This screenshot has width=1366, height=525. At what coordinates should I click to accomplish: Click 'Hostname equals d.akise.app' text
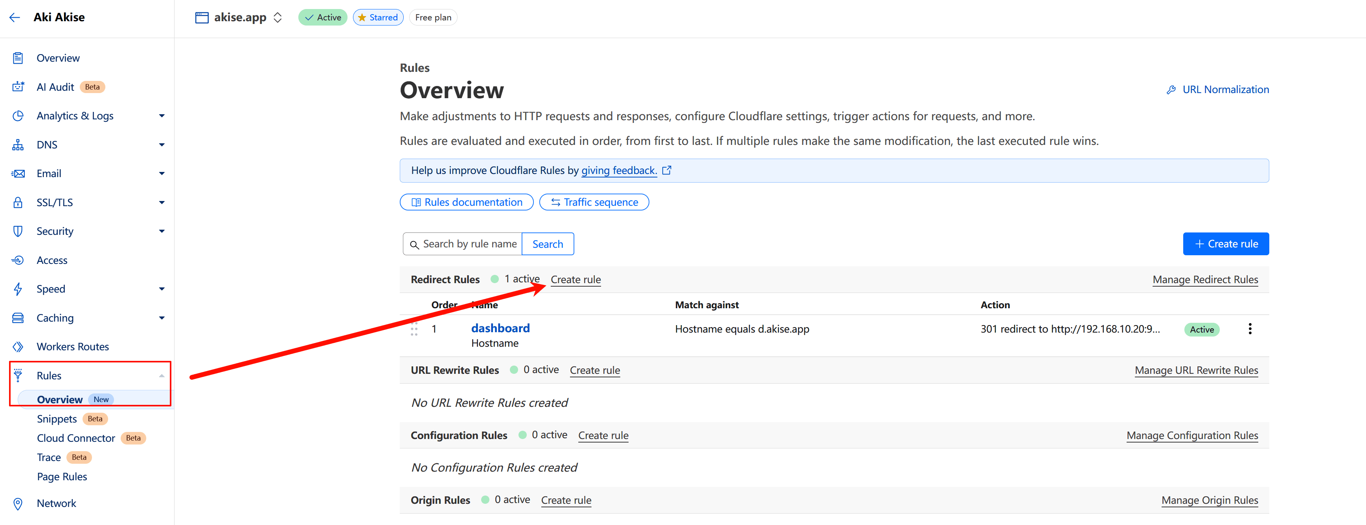pos(742,329)
